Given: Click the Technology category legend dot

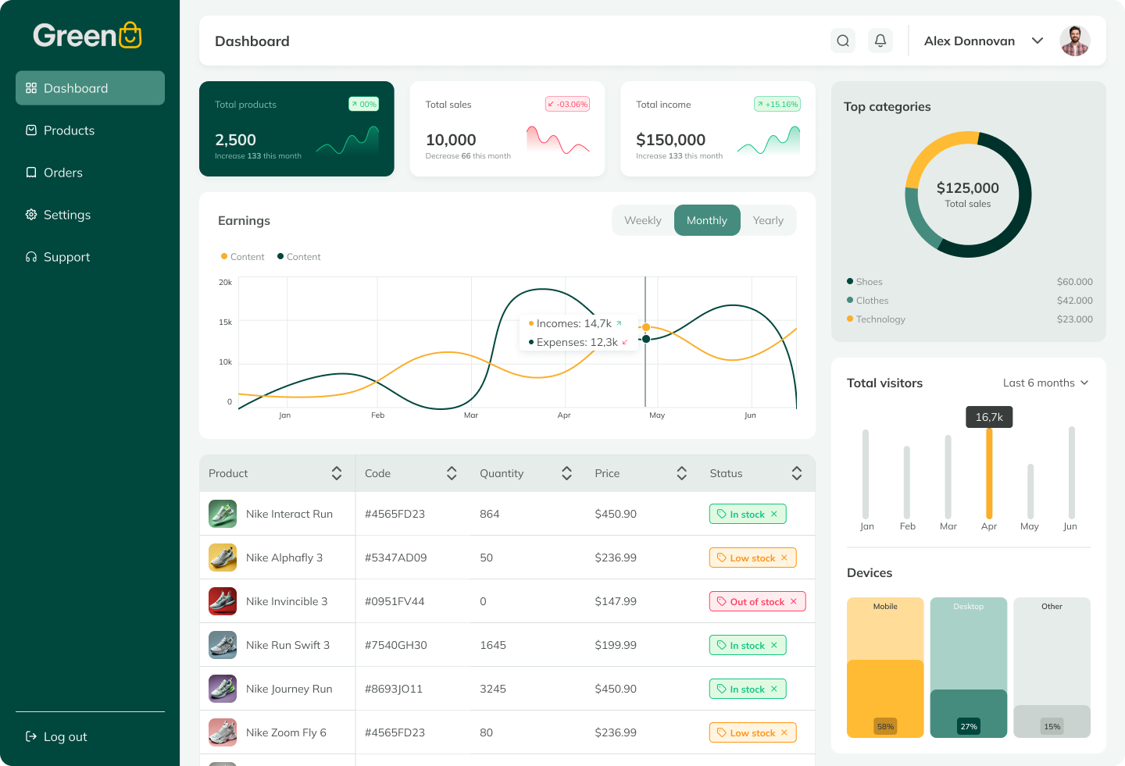Looking at the screenshot, I should [850, 319].
